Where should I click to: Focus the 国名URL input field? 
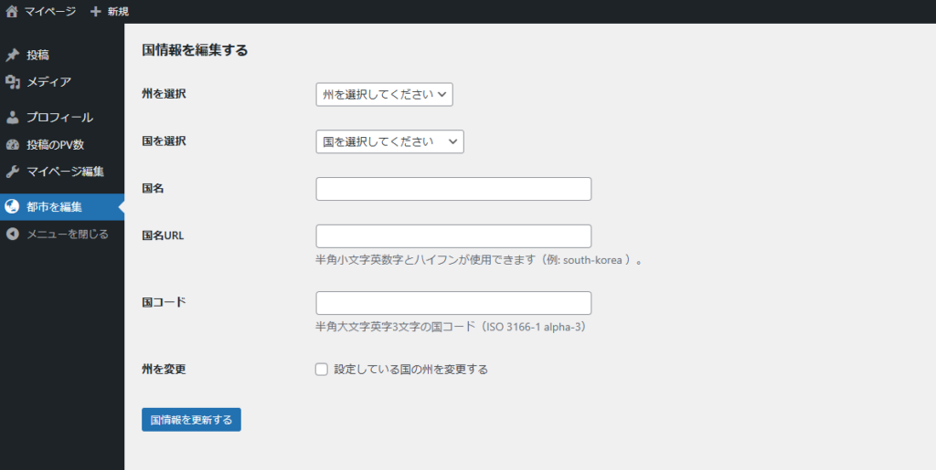pos(453,235)
